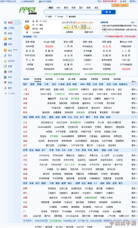Collapse the 软件 杀毒 设计 section arrow
Image resolution: width=138 pixels, height=228 pixels.
(x=136, y=183)
